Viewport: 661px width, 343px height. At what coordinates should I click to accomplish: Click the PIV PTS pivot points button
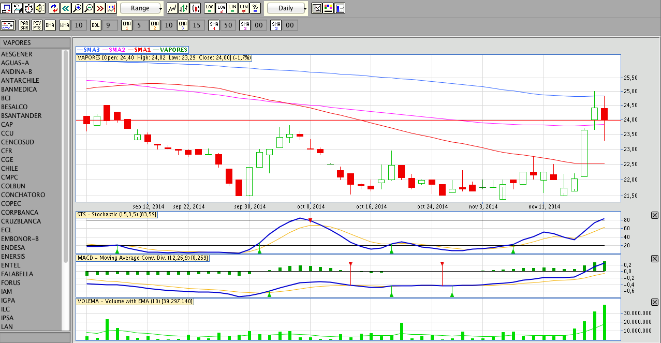pos(37,25)
